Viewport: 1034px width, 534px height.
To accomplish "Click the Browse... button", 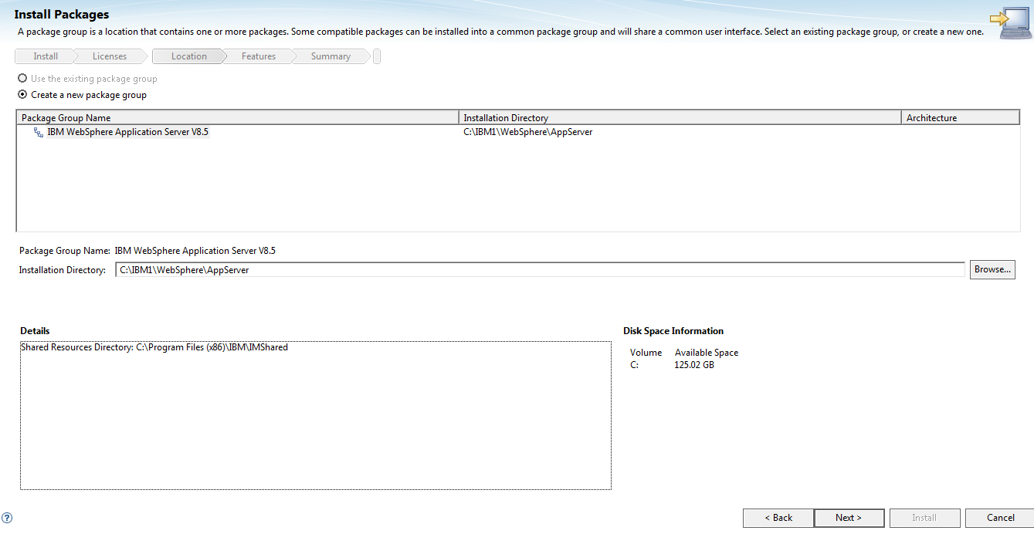I will (992, 269).
